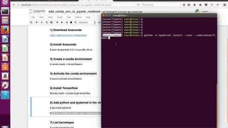The height and width of the screenshot is (128, 228).
Task: Click heading '1) Download Anaconda'
Action: (x=66, y=30)
